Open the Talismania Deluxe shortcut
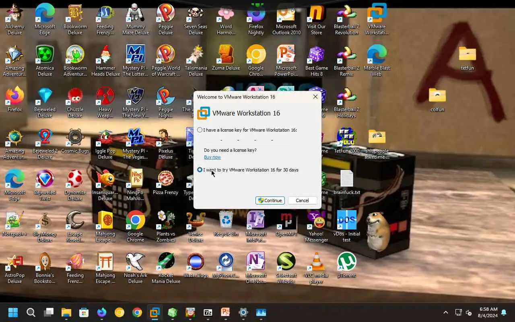The height and width of the screenshot is (322, 515). click(196, 61)
